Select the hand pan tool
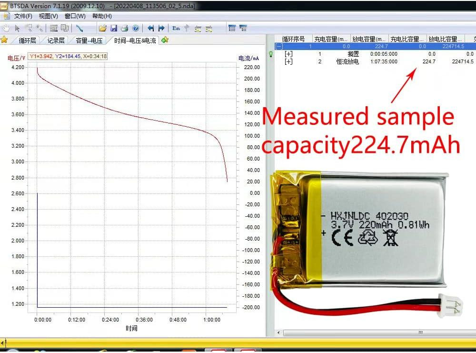476x353 pixels. [x=7, y=28]
